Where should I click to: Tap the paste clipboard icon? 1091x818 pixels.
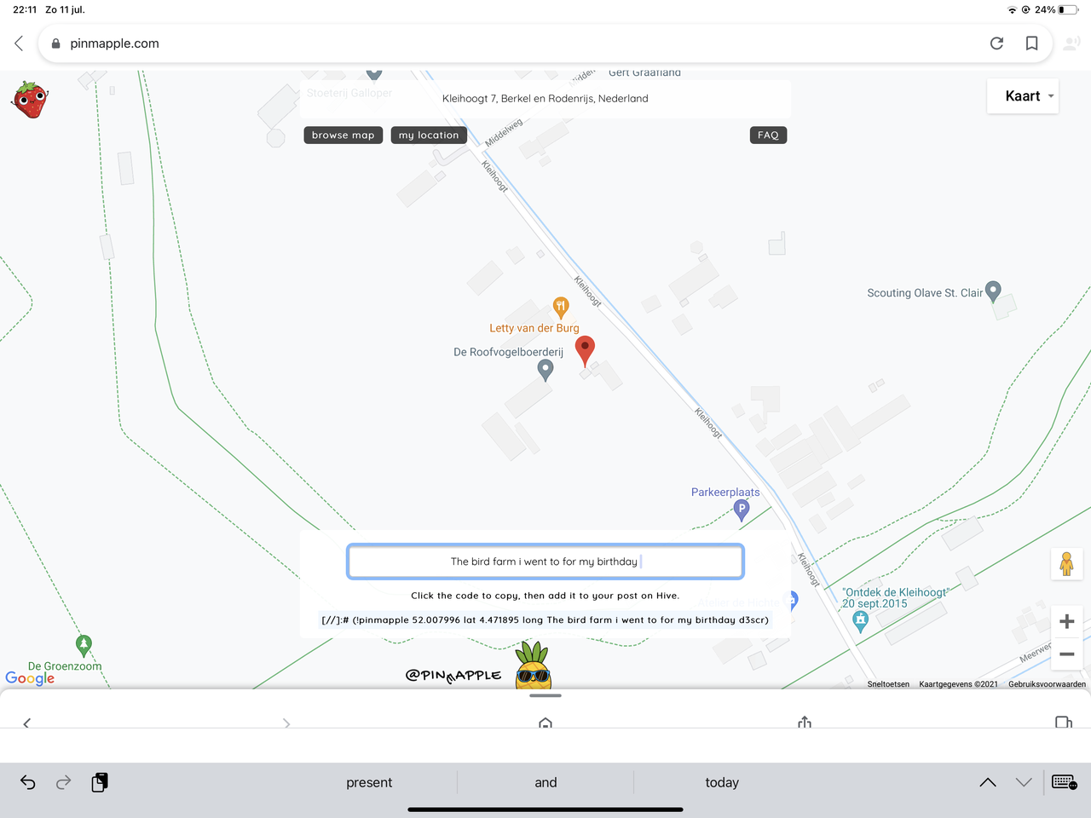pyautogui.click(x=100, y=782)
